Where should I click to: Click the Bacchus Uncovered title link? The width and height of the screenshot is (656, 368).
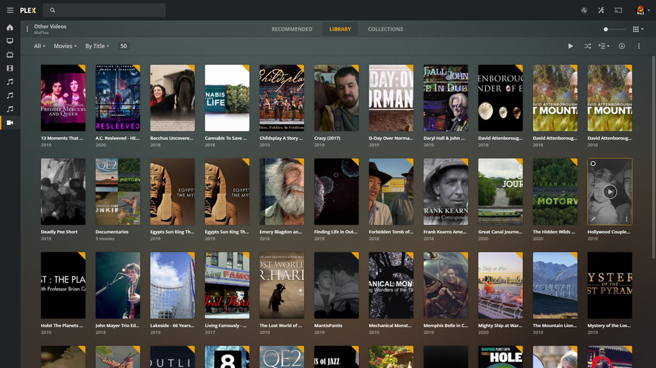(172, 138)
